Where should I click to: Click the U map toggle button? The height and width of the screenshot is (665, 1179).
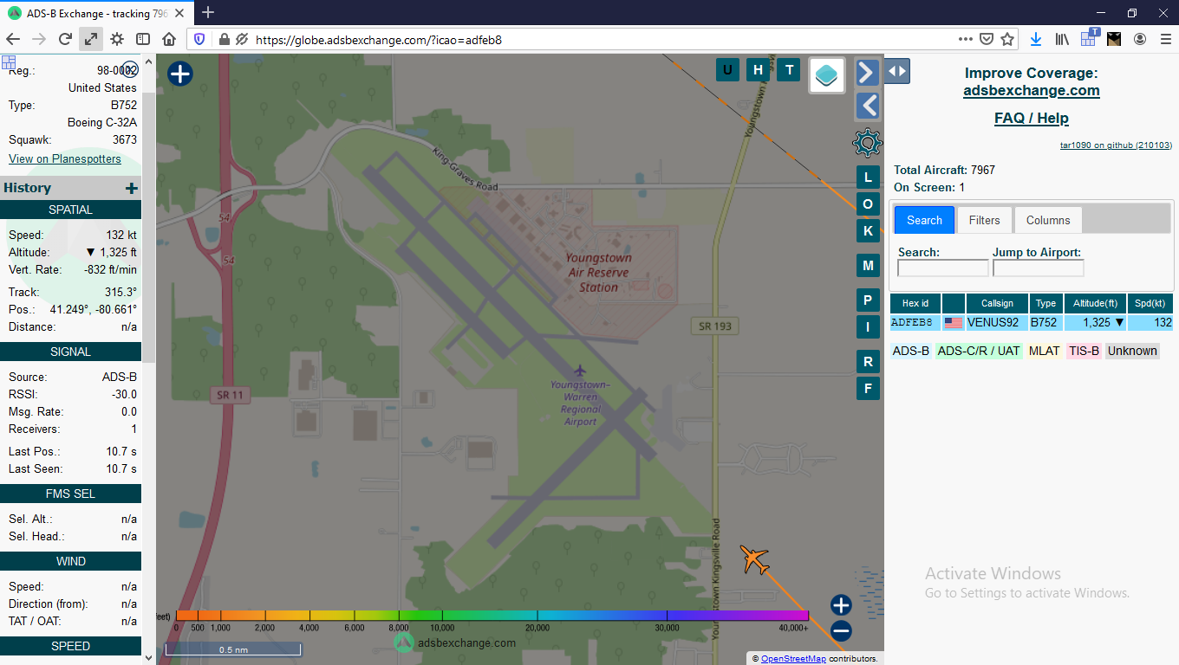(727, 70)
